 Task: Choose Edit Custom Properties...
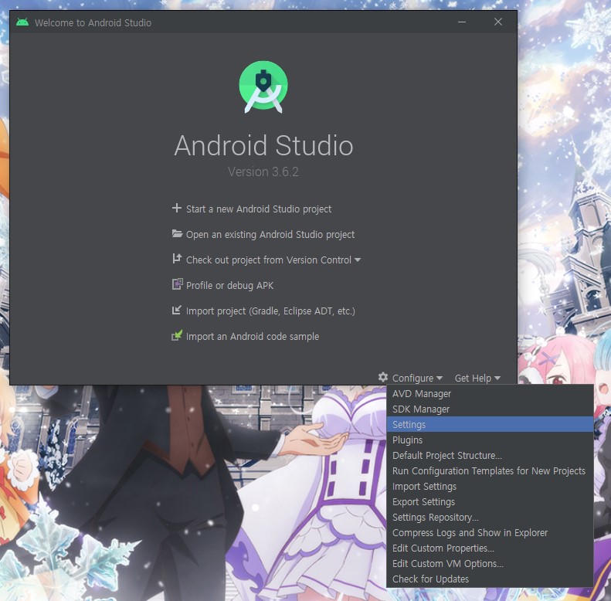pos(490,548)
